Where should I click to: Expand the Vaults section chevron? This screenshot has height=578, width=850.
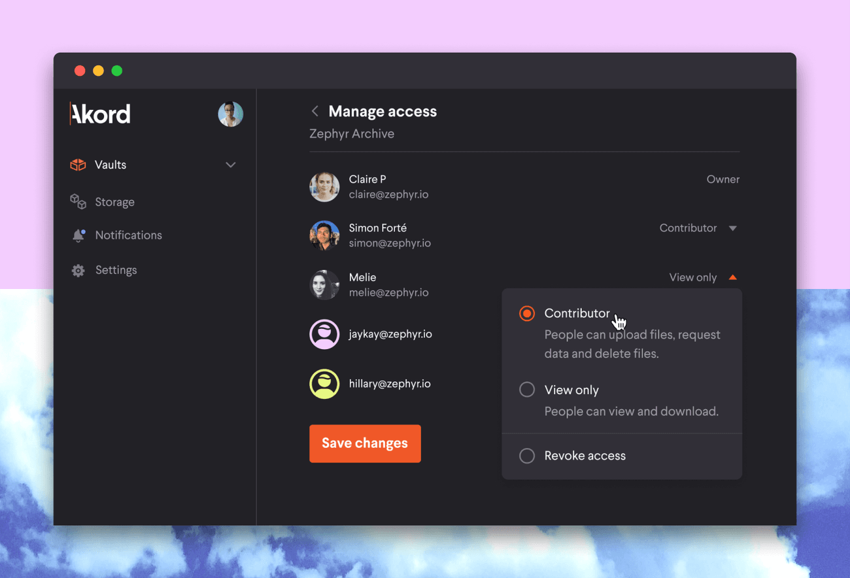[230, 165]
